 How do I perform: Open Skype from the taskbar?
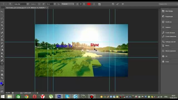pos(67,97)
